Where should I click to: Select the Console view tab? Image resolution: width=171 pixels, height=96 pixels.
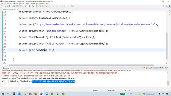point(6,68)
